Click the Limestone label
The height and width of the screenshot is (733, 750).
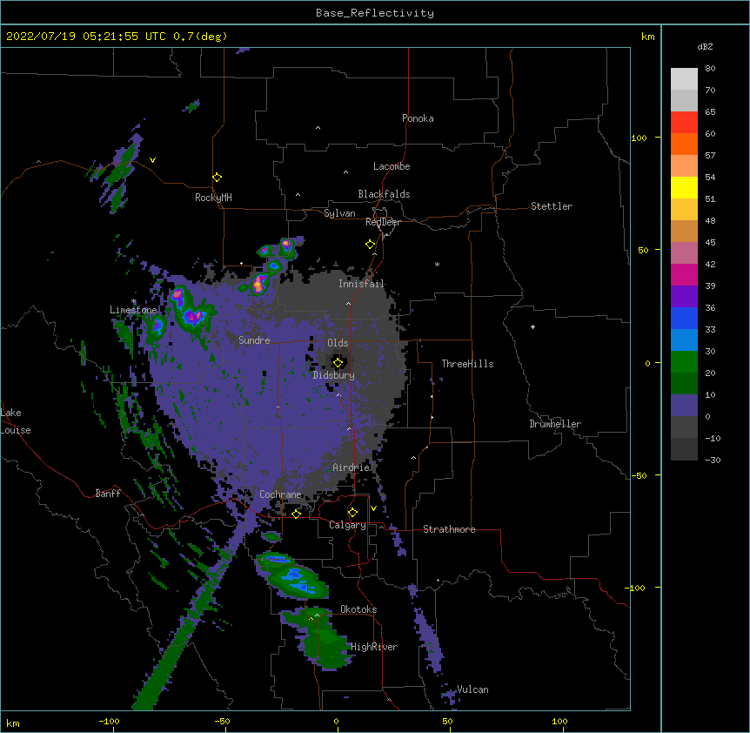coord(133,310)
